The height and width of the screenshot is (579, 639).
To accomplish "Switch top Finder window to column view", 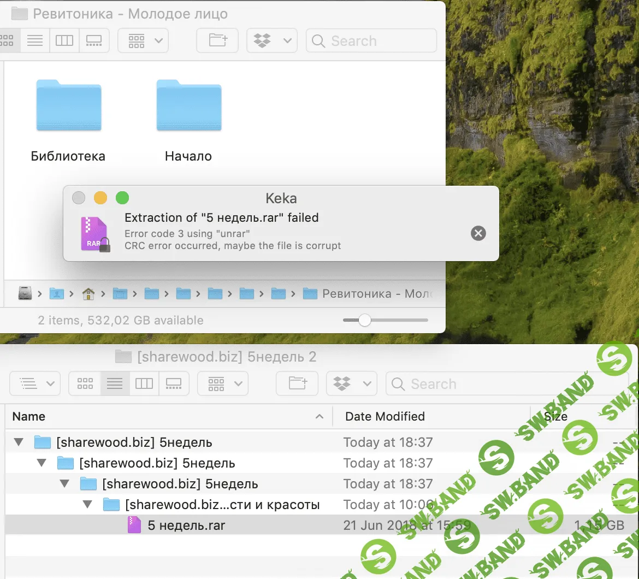I will coord(64,41).
